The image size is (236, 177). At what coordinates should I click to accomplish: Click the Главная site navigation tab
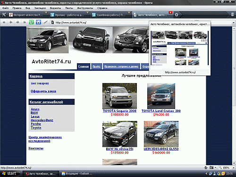84,67
